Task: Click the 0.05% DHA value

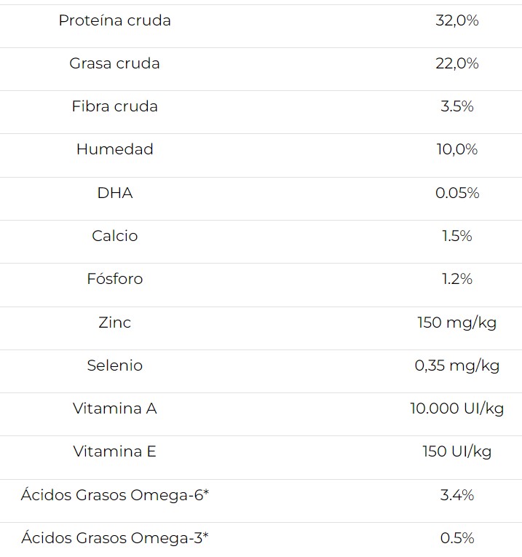Action: [x=456, y=193]
